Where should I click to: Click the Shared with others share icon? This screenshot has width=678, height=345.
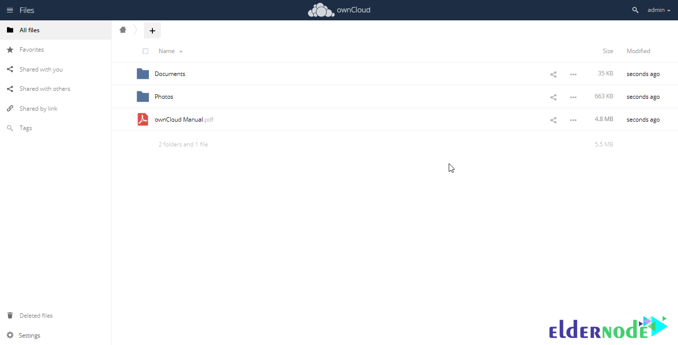(10, 89)
